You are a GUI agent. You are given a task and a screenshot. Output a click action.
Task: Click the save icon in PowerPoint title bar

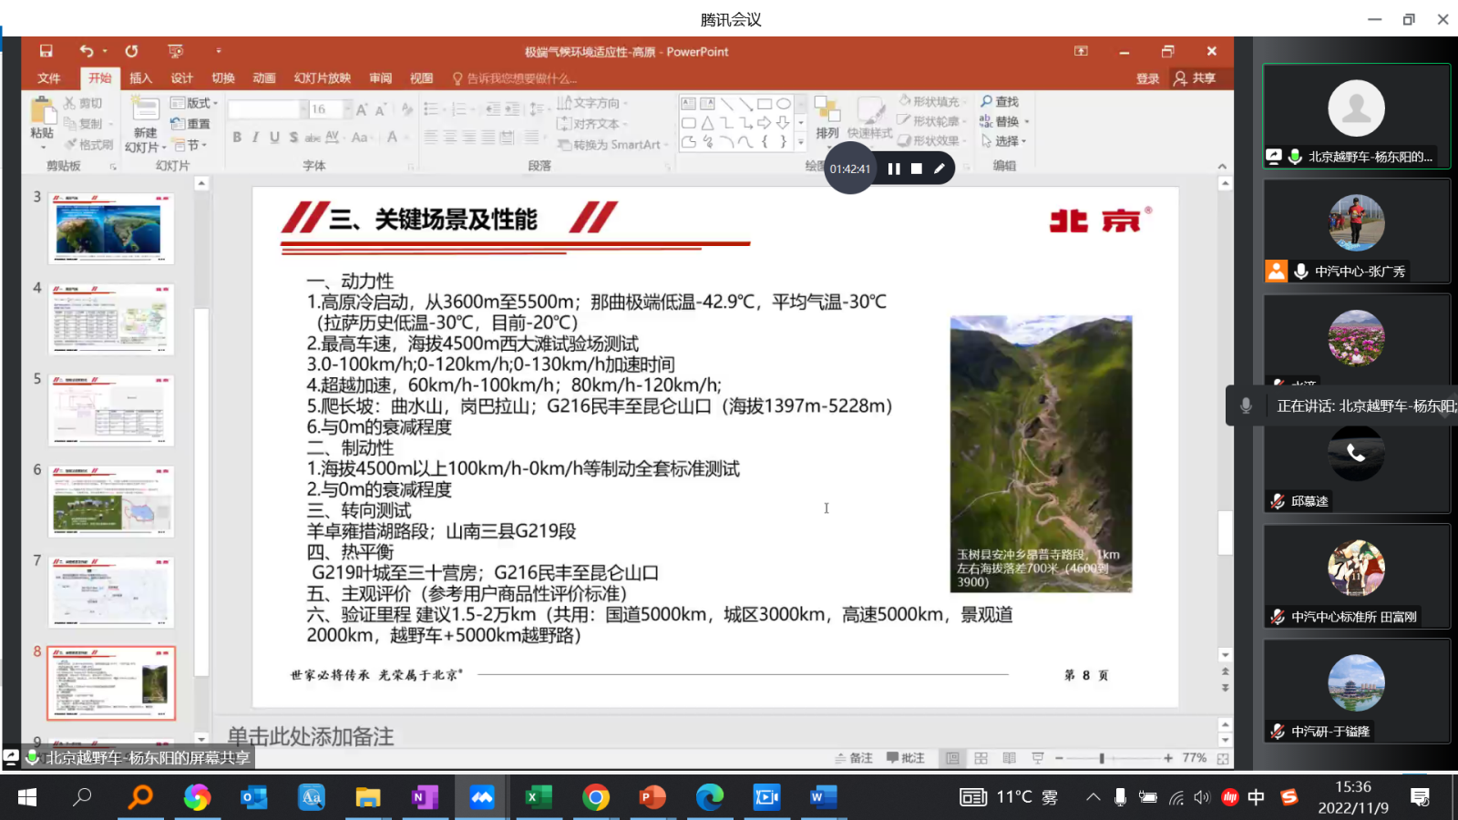pyautogui.click(x=46, y=51)
